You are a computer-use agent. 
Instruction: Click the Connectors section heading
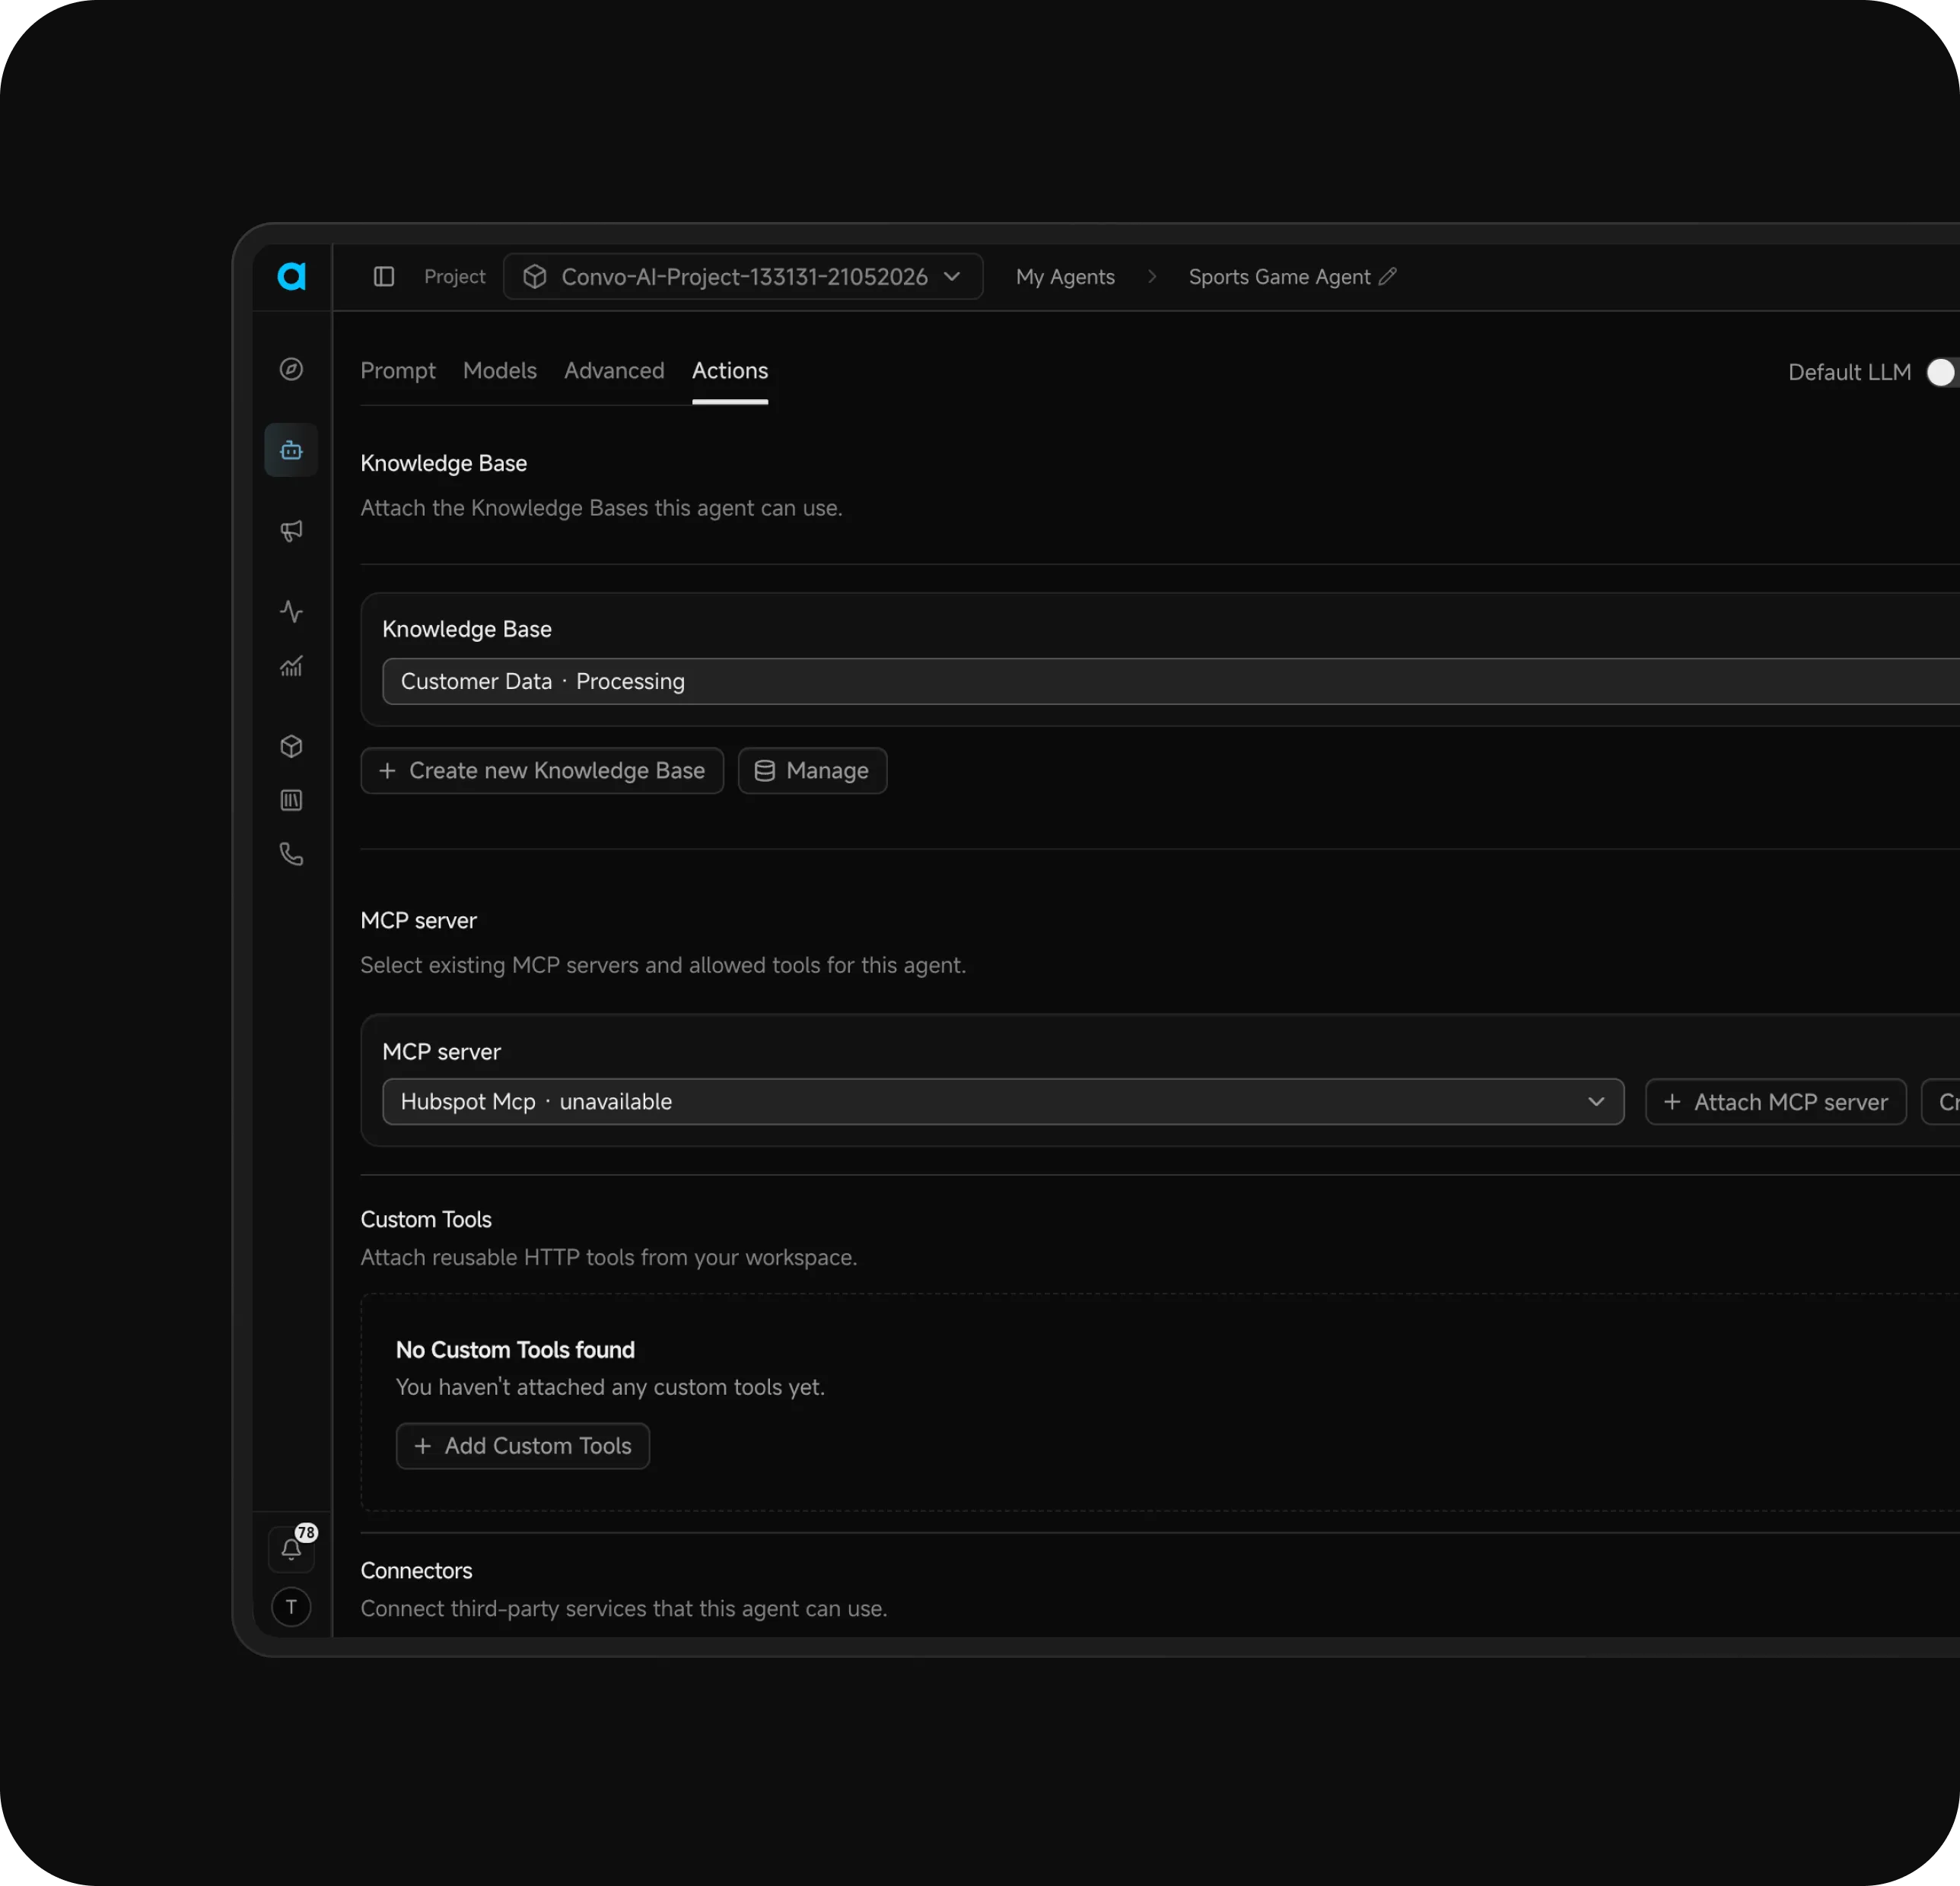[x=417, y=1571]
